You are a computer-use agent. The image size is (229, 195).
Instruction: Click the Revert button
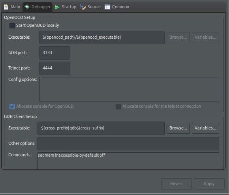[176, 184]
